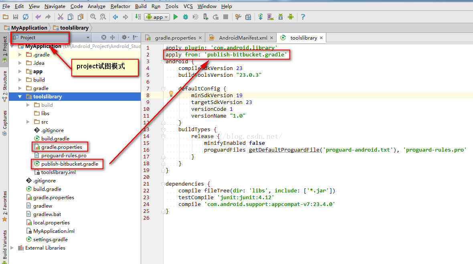The height and width of the screenshot is (264, 473).
Task: Open the Project Structure icon
Action: pyautogui.click(x=248, y=17)
